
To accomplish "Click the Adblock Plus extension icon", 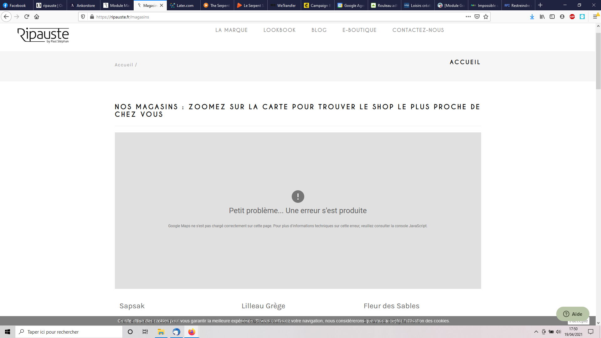I will (x=572, y=17).
